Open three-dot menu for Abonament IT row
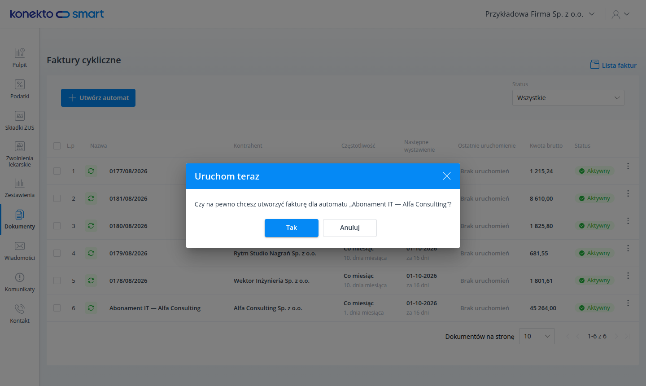The height and width of the screenshot is (386, 646). [628, 303]
